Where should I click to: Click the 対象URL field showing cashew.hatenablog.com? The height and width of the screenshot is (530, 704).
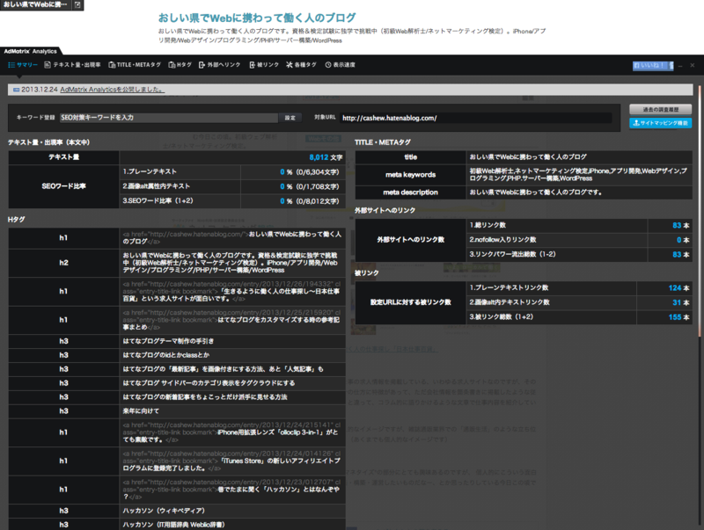(475, 118)
